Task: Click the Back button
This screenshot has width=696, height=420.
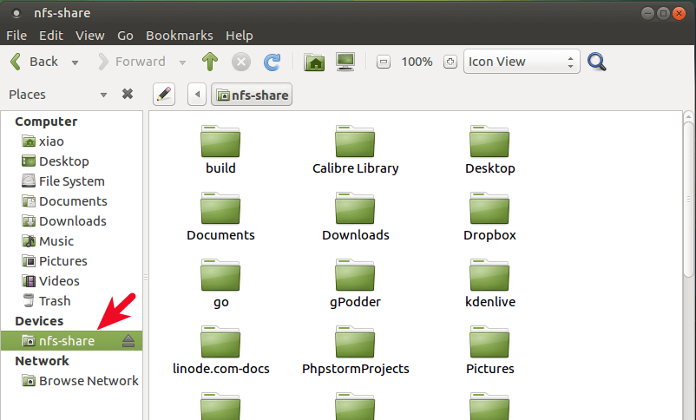Action: pos(35,62)
